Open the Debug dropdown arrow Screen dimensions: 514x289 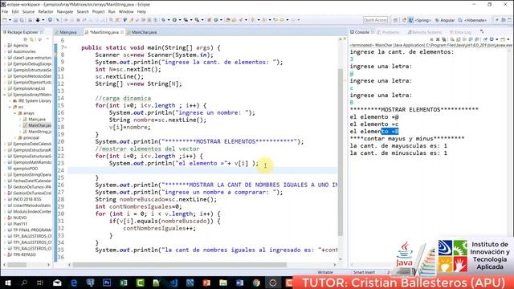coord(169,20)
